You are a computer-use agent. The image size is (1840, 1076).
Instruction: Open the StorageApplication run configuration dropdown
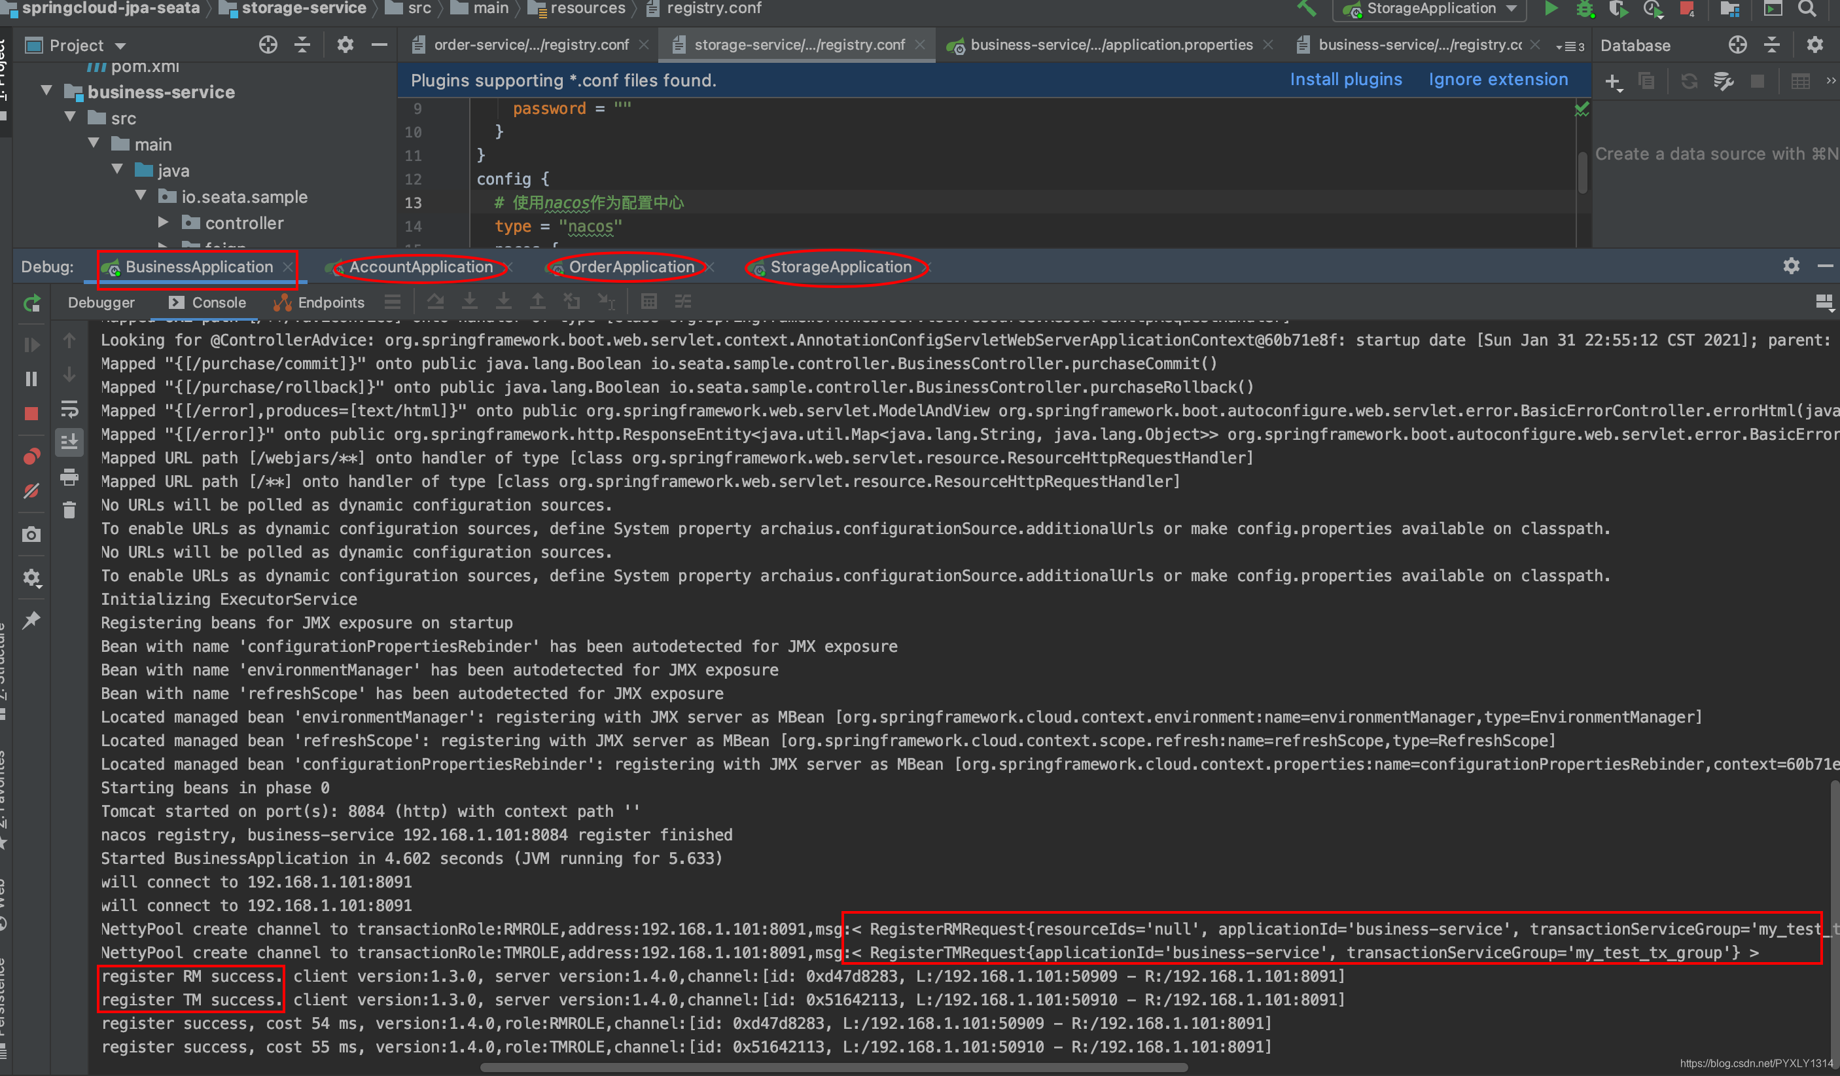(1430, 9)
